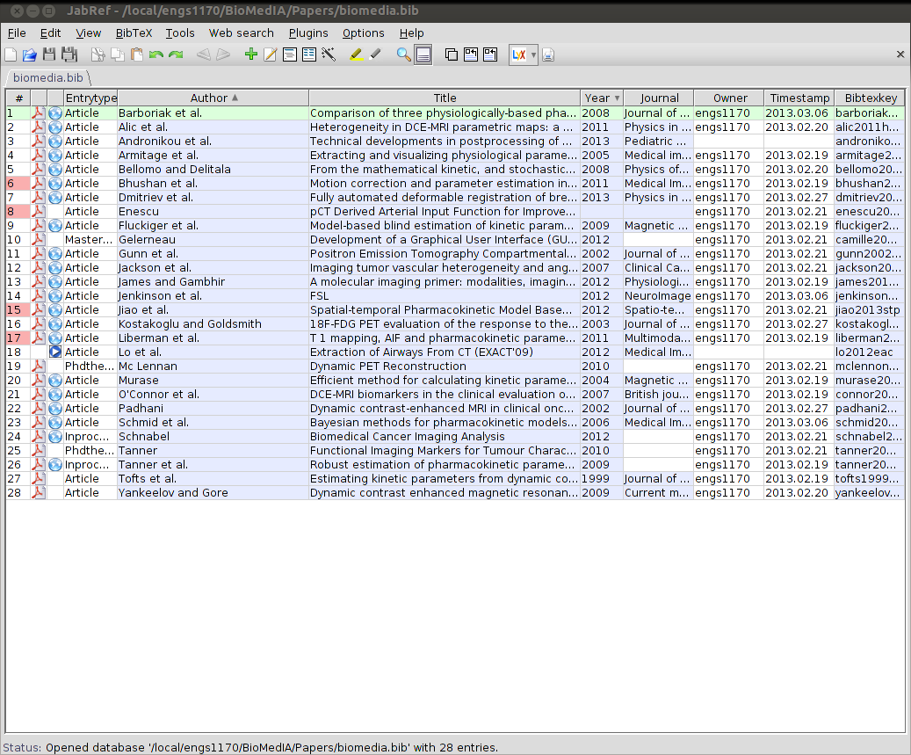Viewport: 911px width, 755px height.
Task: Select 'Enescu' author cell
Action: pyautogui.click(x=213, y=211)
